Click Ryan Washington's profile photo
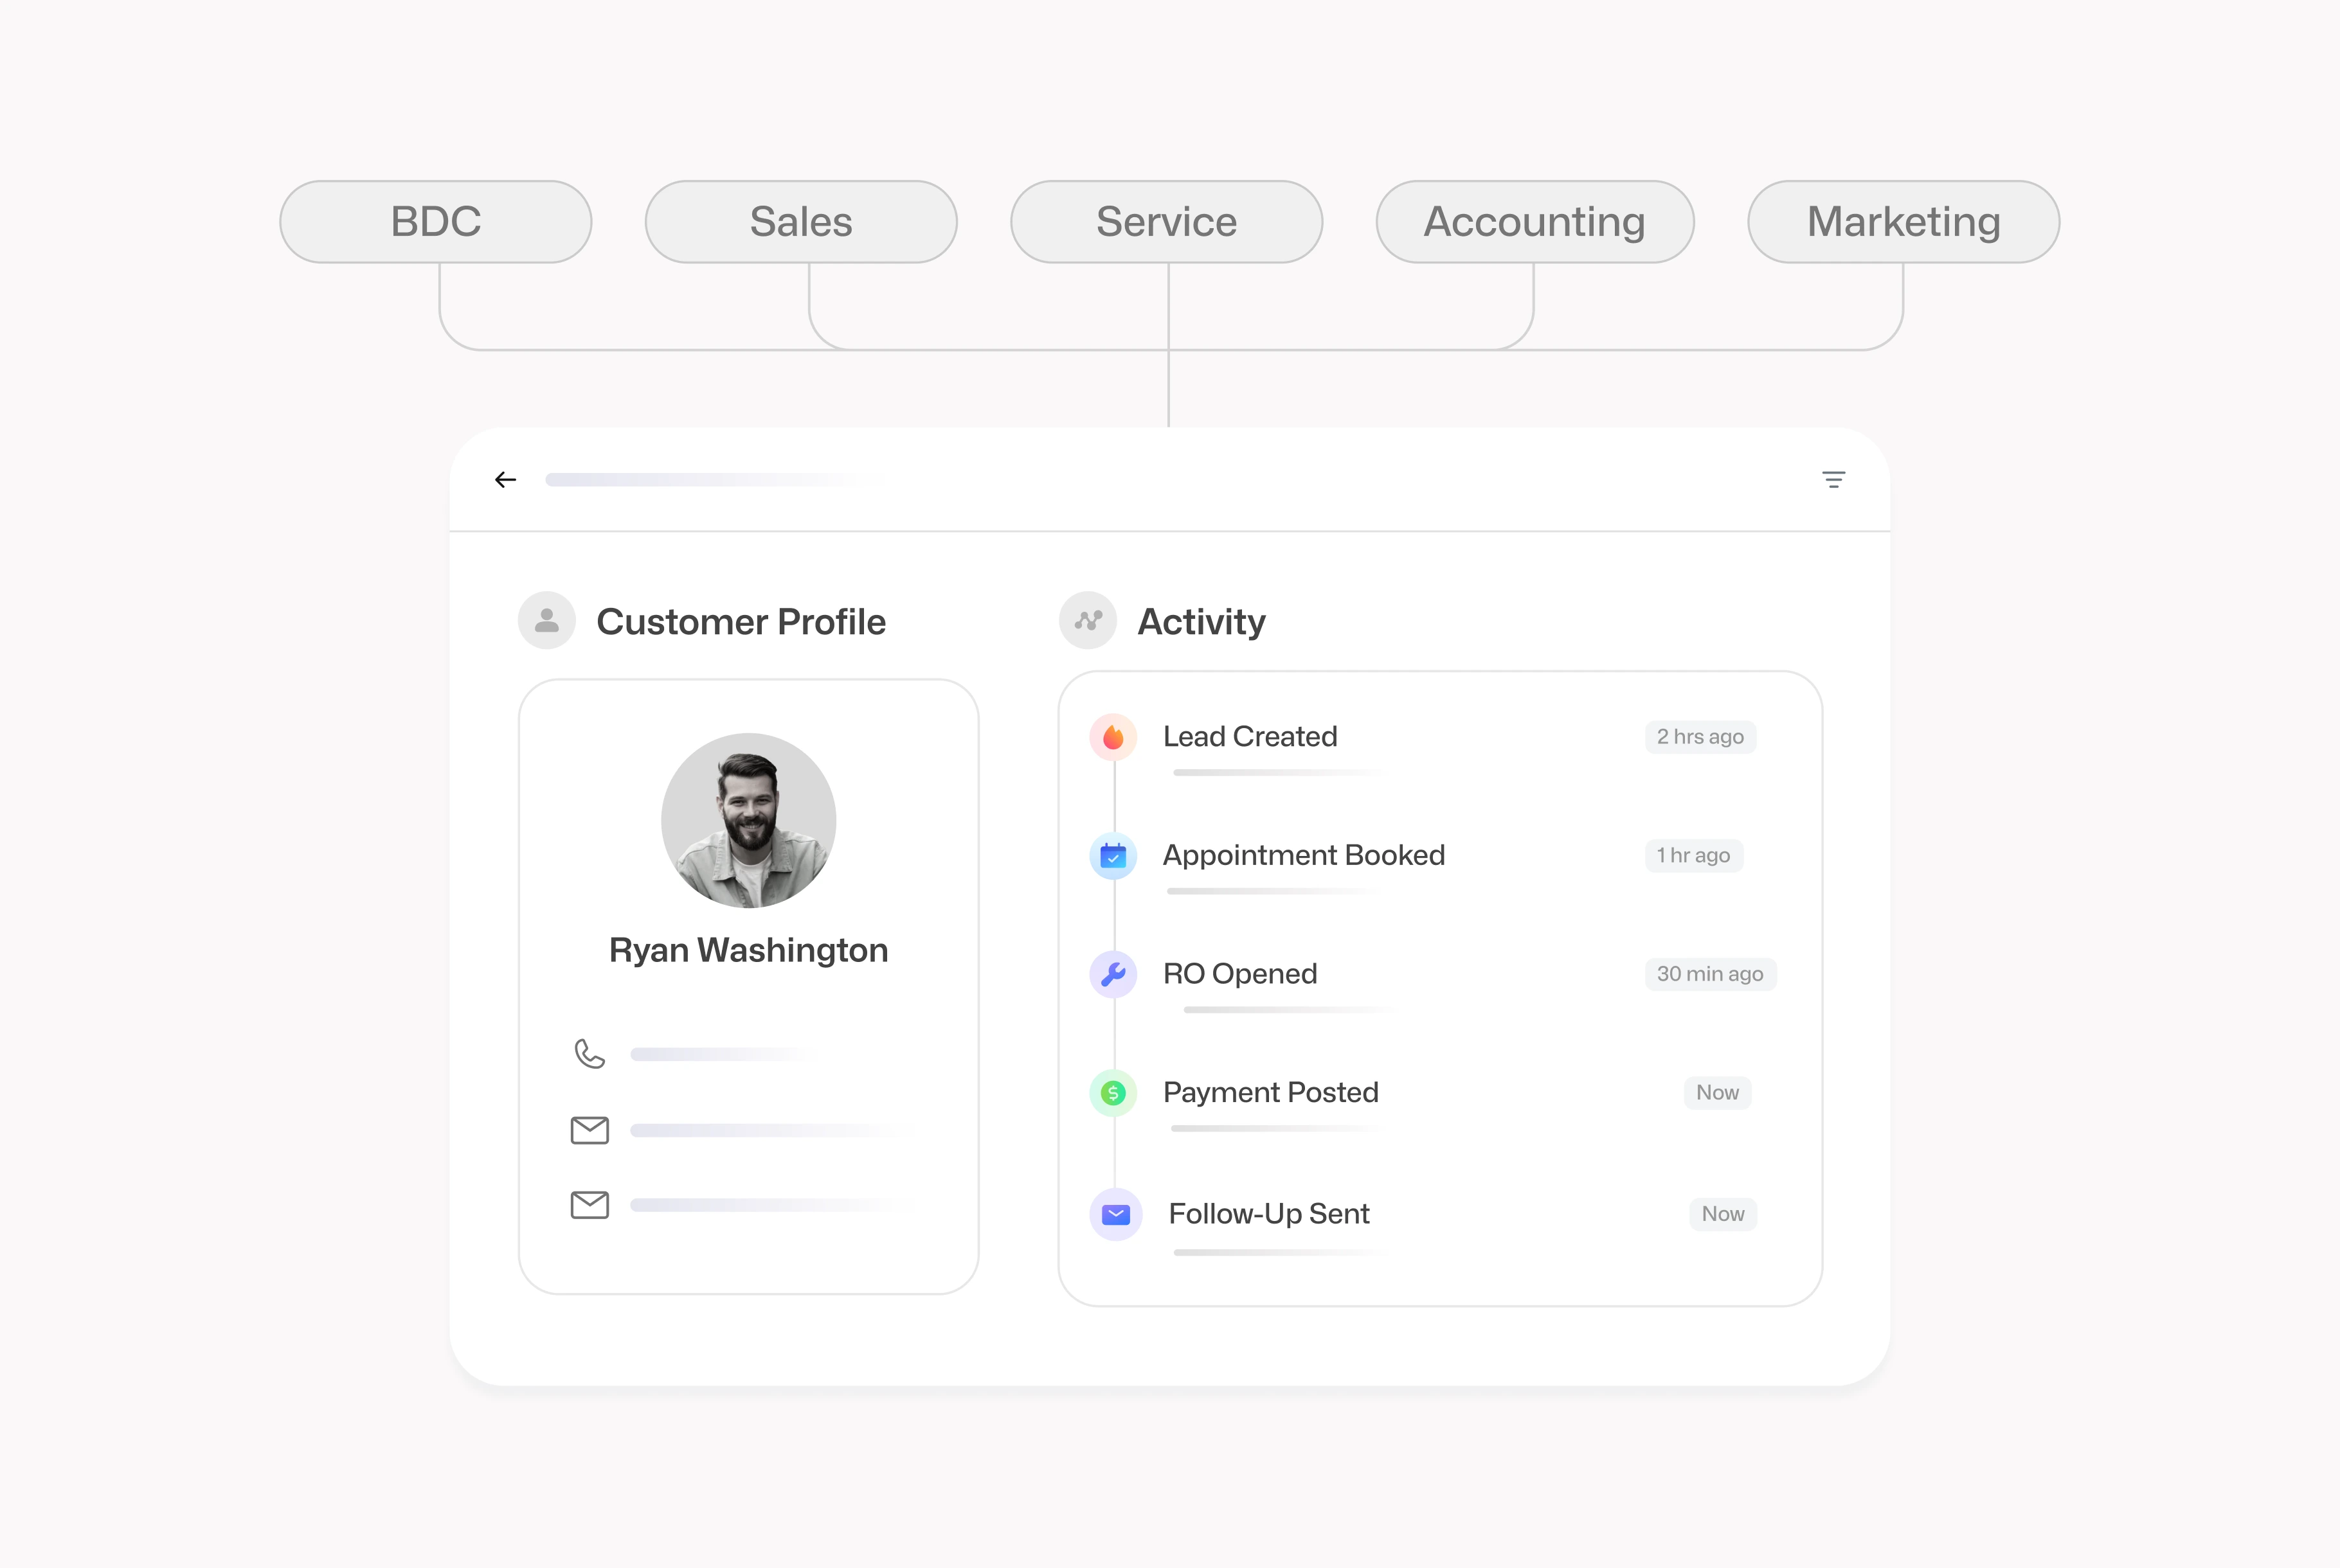This screenshot has height=1568, width=2340. 748,820
